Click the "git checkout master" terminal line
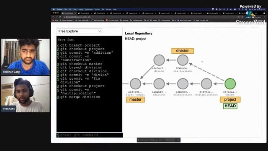The image size is (268, 151). click(81, 64)
